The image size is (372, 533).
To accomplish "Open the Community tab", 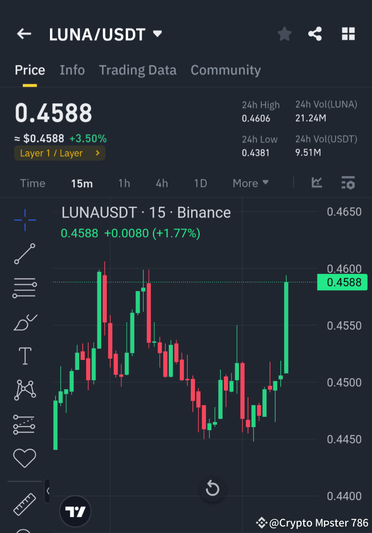I will pyautogui.click(x=226, y=70).
